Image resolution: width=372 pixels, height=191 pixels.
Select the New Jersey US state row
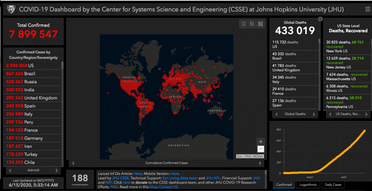pos(347,63)
